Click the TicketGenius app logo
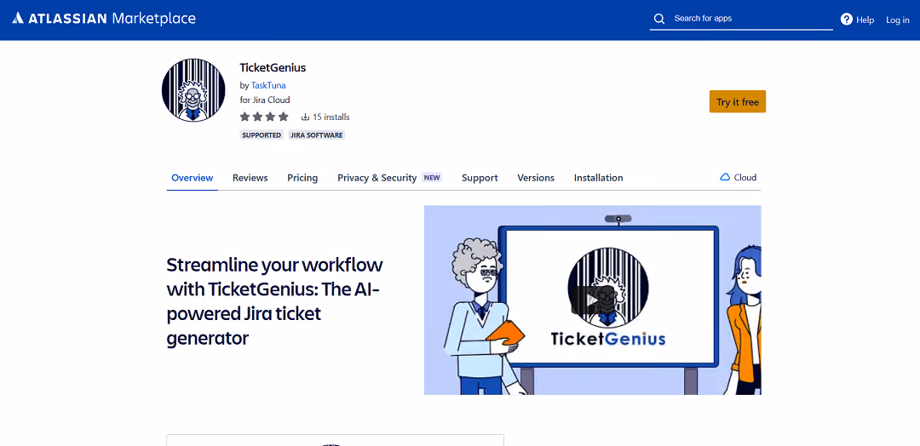 coord(193,90)
